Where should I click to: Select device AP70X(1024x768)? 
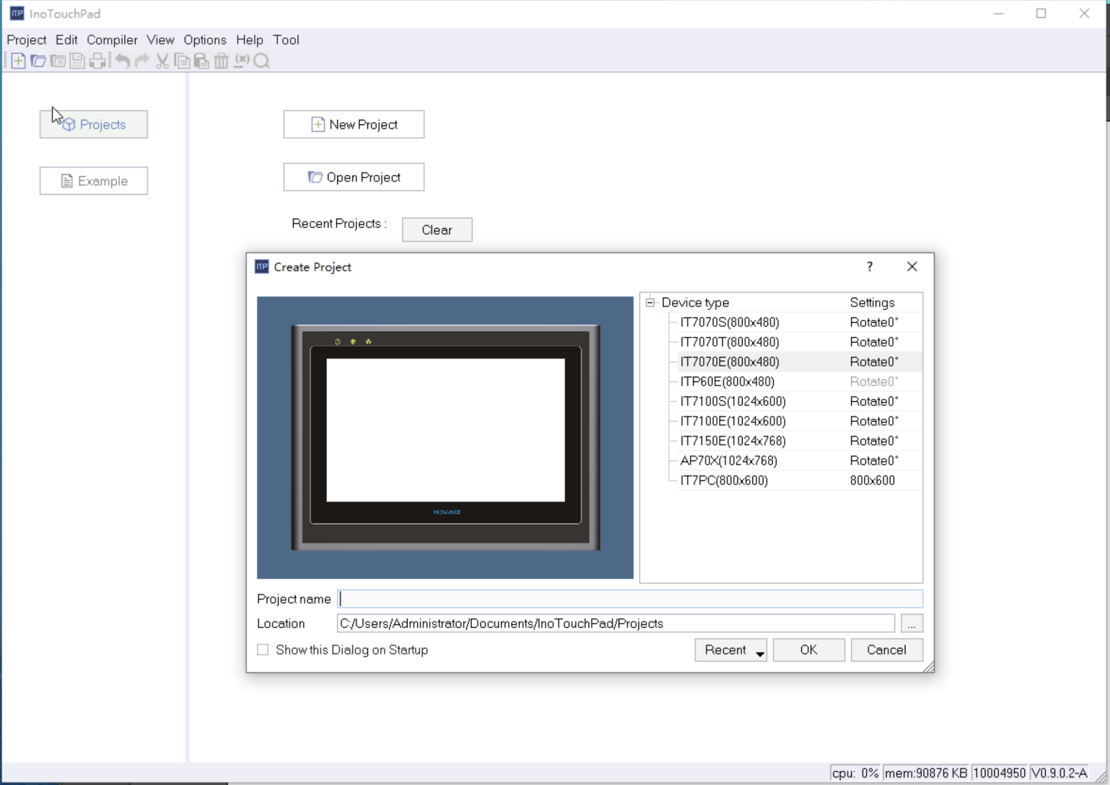(729, 460)
